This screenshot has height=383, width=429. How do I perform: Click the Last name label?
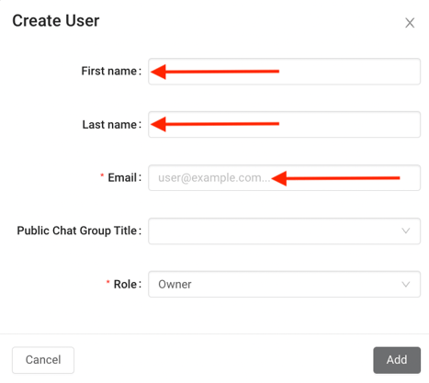[112, 124]
